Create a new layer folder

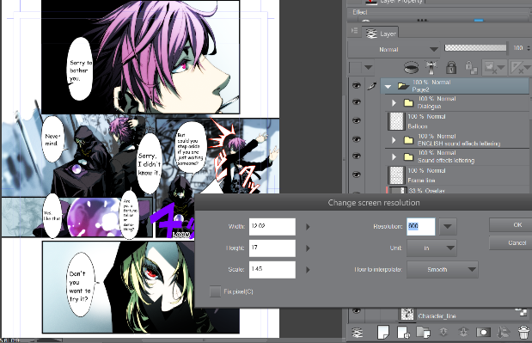point(423,332)
